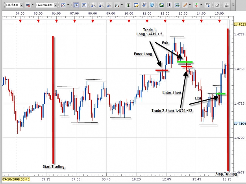Click the 1.4700 price axis label
The image size is (246, 184).
pyautogui.click(x=239, y=138)
